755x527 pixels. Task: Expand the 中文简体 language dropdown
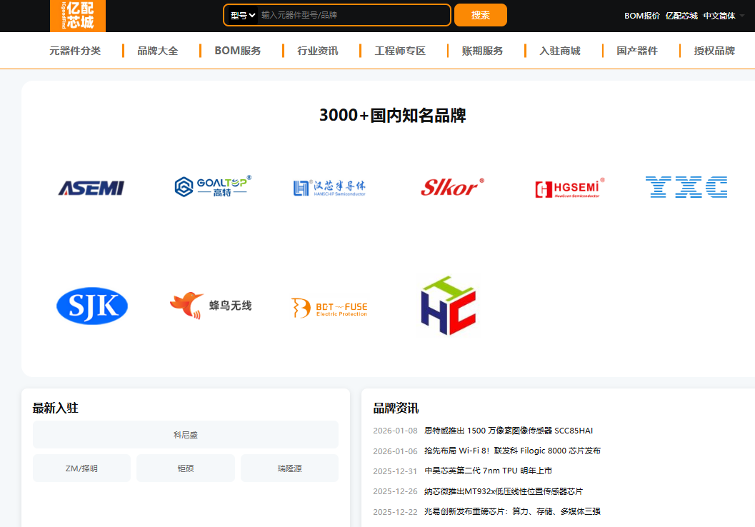(724, 16)
